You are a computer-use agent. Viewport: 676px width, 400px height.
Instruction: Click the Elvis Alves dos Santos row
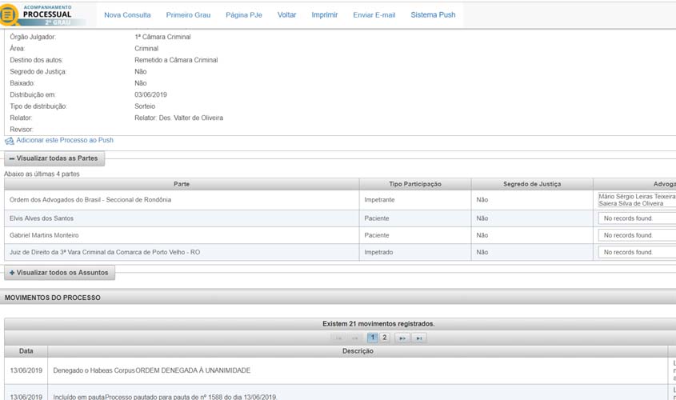click(182, 218)
